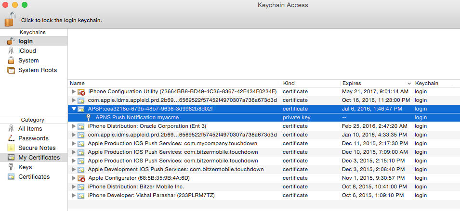Select the System keychain lock icon
This screenshot has height=211, width=460.
tap(11, 61)
